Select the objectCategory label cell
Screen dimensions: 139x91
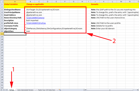tap(15, 28)
